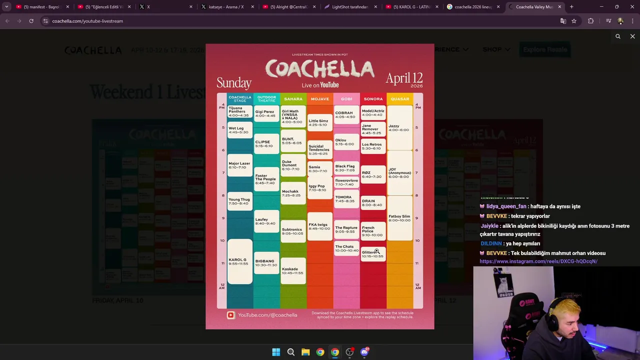Click the streamer webcam overlay
640x360 pixels.
coord(556,313)
